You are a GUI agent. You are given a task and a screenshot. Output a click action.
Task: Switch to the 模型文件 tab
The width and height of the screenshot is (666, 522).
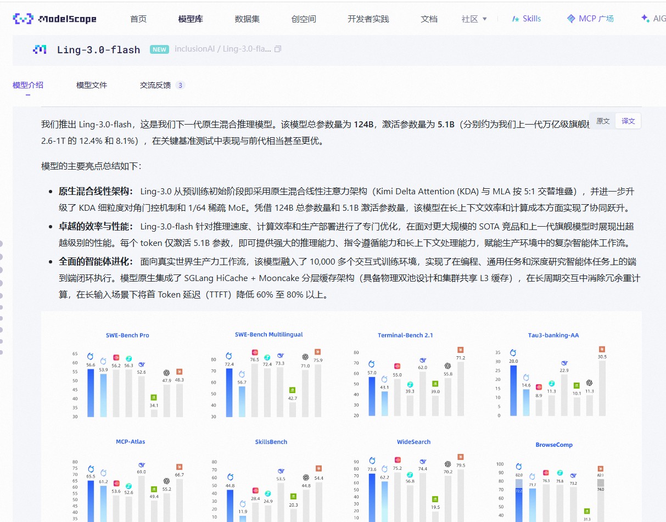92,85
